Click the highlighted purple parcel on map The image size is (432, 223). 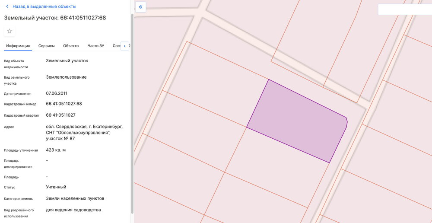point(296,121)
